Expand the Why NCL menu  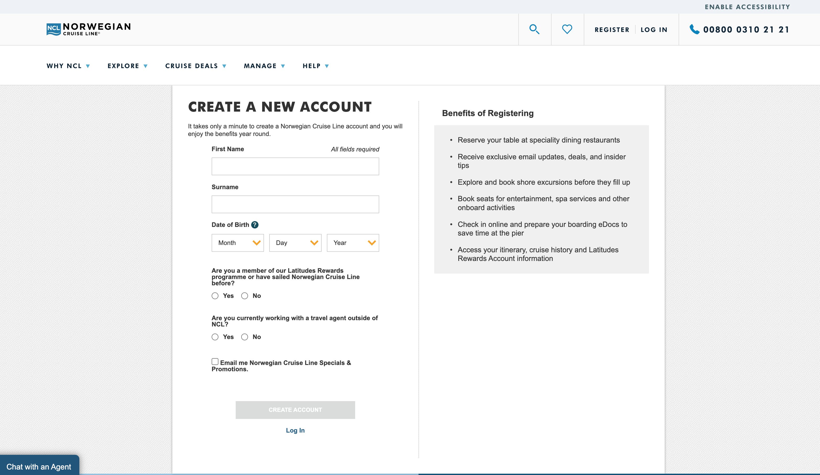click(x=68, y=66)
